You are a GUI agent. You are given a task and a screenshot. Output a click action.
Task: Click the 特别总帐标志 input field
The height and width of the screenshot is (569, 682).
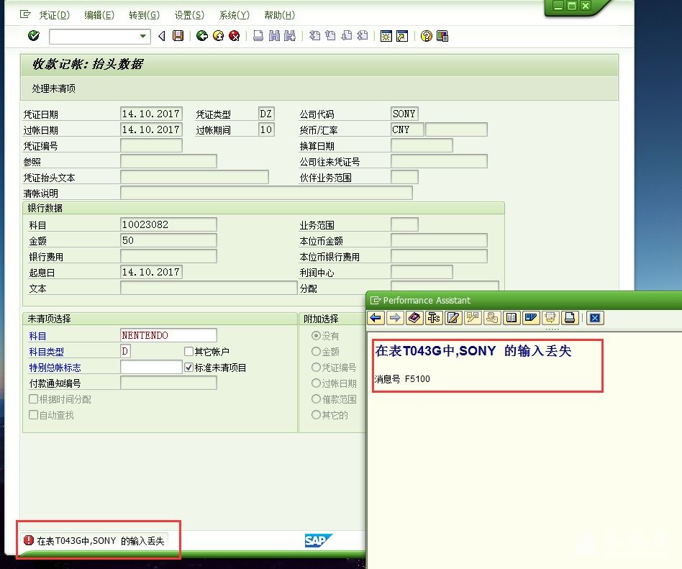click(x=151, y=367)
